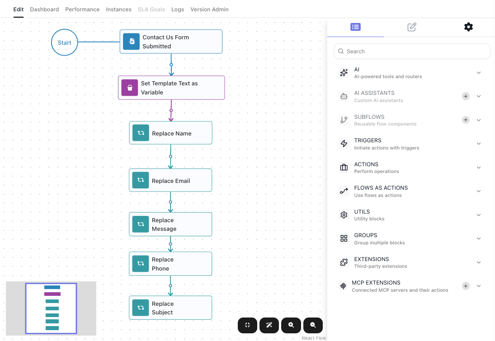Expand the AI Assistants category chevron
The image size is (495, 341).
pyautogui.click(x=479, y=96)
